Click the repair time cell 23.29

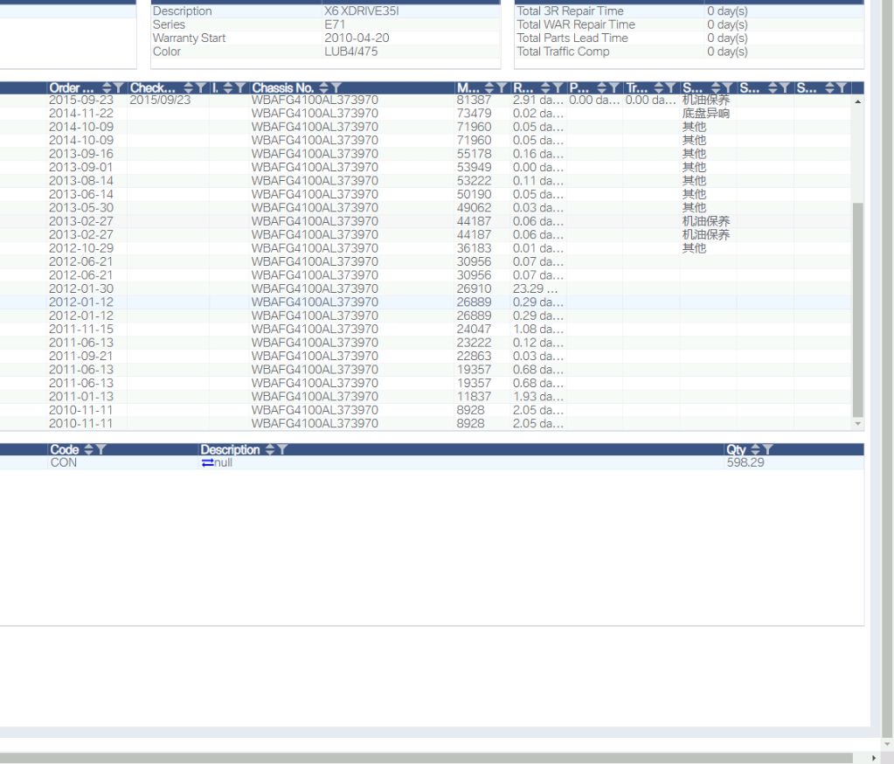tap(535, 288)
